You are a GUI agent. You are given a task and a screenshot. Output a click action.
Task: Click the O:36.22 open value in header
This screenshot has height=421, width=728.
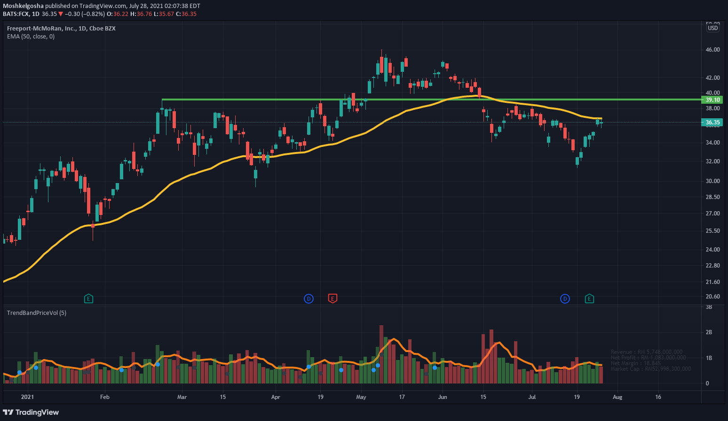[118, 14]
